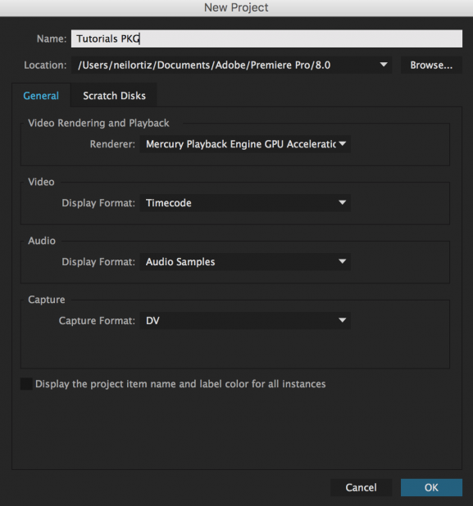Click the New Project title bar
The image size is (473, 506).
tap(236, 7)
